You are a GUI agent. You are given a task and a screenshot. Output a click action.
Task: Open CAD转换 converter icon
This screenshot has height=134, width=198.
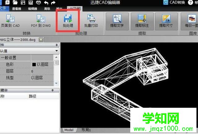click(166, 2)
